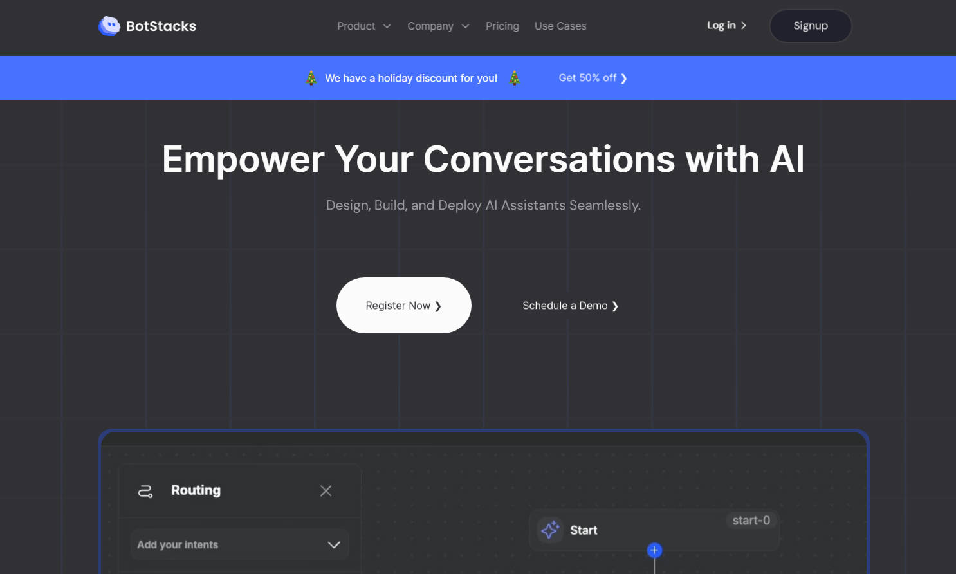Click the BotStacks brand name text
The image size is (956, 574).
coord(161,26)
